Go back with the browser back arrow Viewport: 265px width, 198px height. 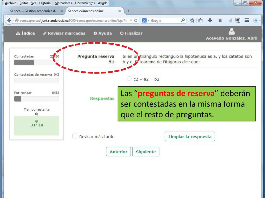pyautogui.click(x=9, y=21)
